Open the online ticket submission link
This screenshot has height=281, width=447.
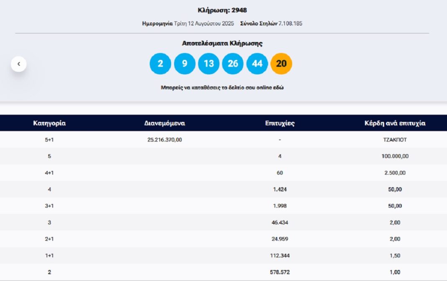(222, 88)
